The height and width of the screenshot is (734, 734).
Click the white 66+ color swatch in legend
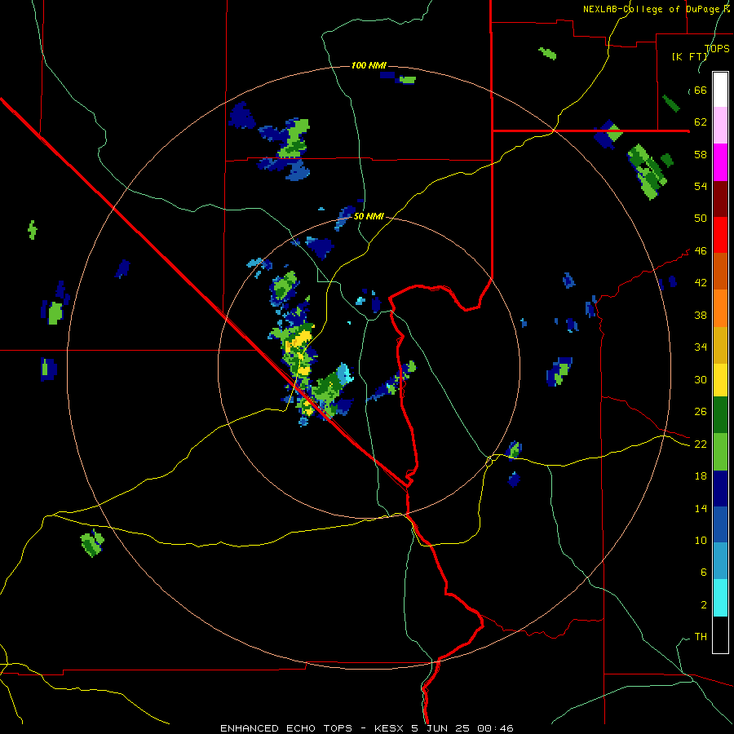(x=720, y=90)
